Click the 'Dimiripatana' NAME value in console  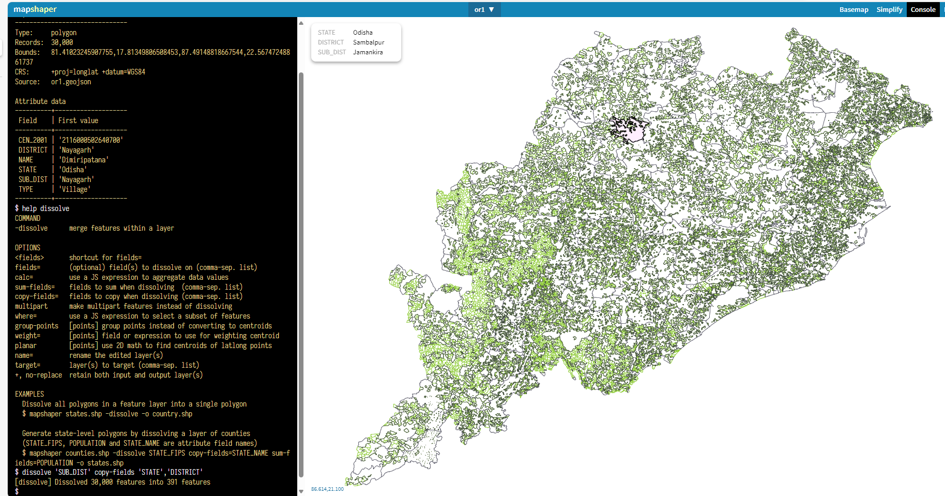[x=83, y=160]
